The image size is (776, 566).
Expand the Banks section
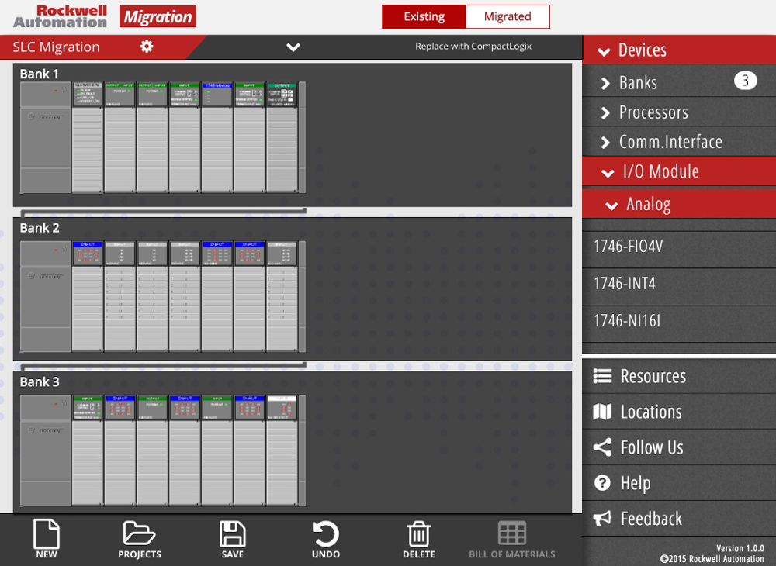(x=638, y=82)
